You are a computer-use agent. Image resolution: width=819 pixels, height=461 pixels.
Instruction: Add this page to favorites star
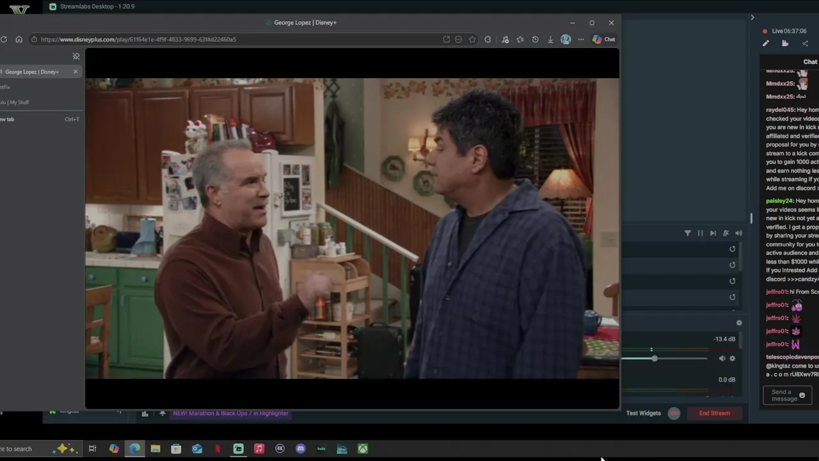click(x=472, y=39)
